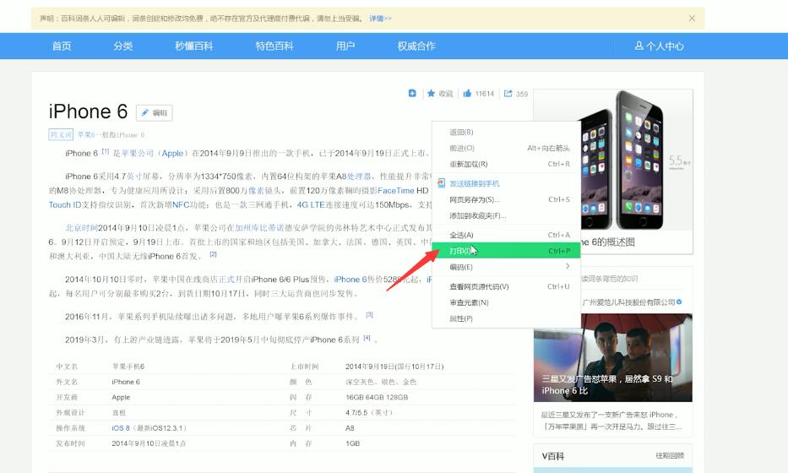Open the 北京时间 link

click(x=81, y=228)
